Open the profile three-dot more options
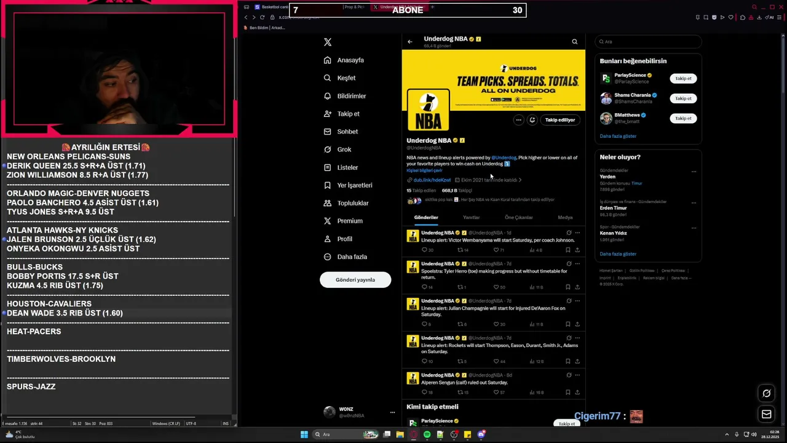This screenshot has height=443, width=787. [x=519, y=120]
